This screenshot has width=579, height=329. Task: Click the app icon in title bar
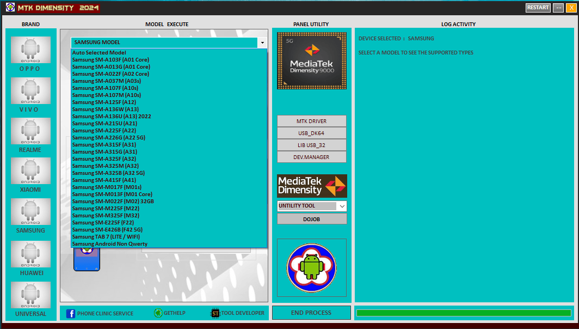pyautogui.click(x=10, y=7)
